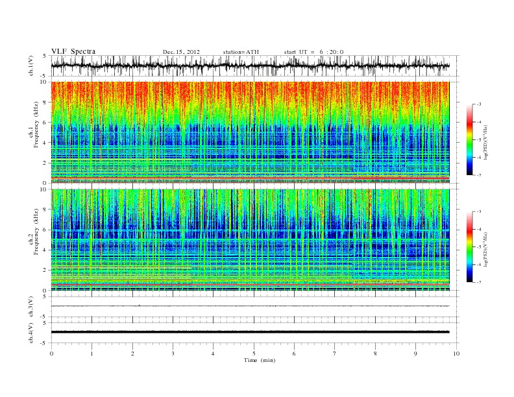Click the "ch.4(V)" axis label

31,333
